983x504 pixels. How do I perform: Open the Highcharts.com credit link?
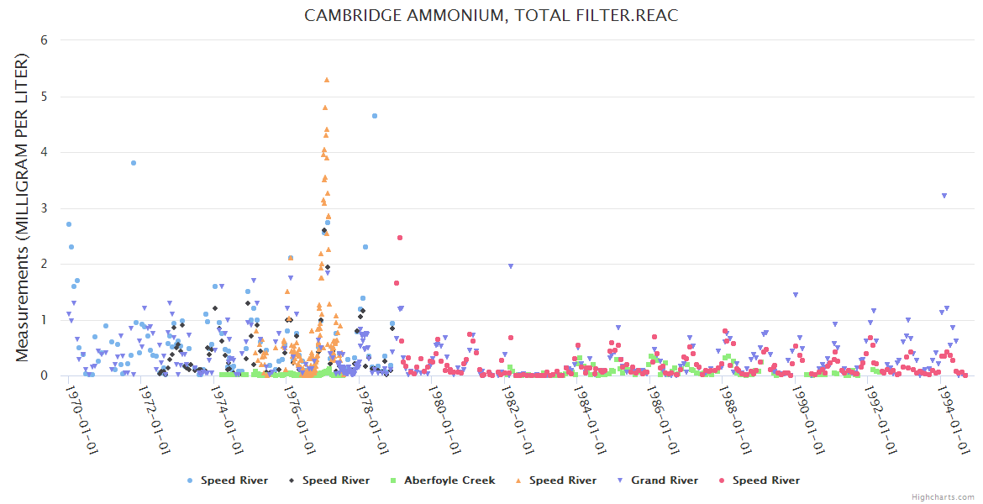click(x=943, y=496)
